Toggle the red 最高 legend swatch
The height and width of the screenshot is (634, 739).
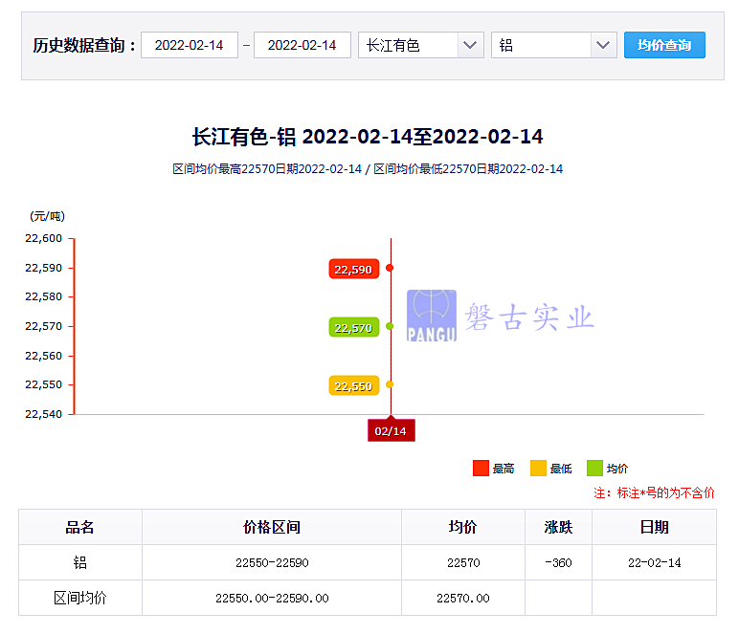point(481,469)
